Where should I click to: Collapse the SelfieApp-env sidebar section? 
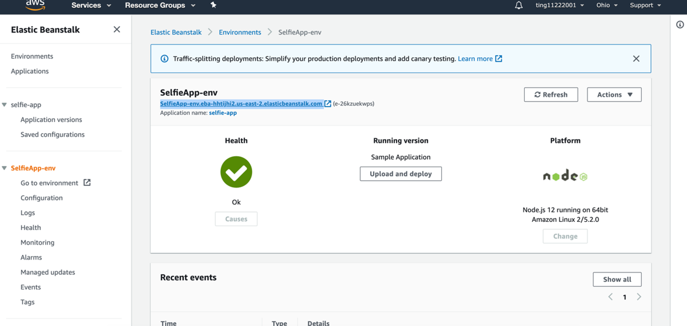pyautogui.click(x=4, y=168)
